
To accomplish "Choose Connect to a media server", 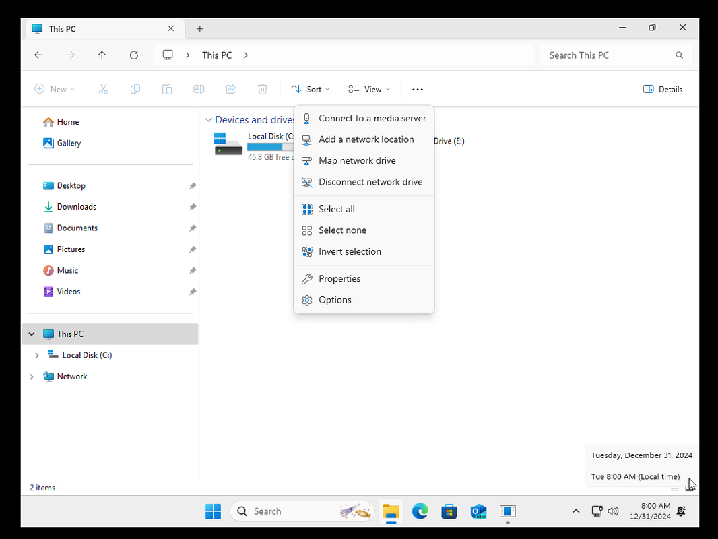I will 364,118.
